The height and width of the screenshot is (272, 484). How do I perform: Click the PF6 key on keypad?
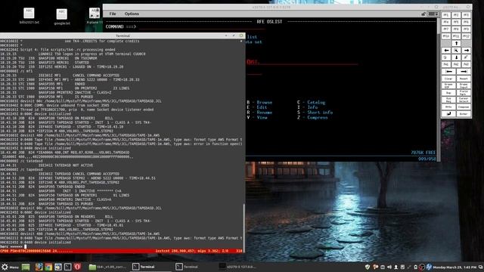(x=466, y=22)
